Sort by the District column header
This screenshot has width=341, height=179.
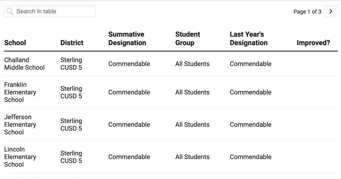[72, 43]
